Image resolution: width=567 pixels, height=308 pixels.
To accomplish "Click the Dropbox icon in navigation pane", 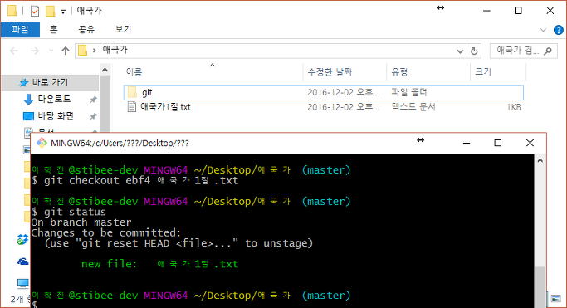I will coord(22,239).
